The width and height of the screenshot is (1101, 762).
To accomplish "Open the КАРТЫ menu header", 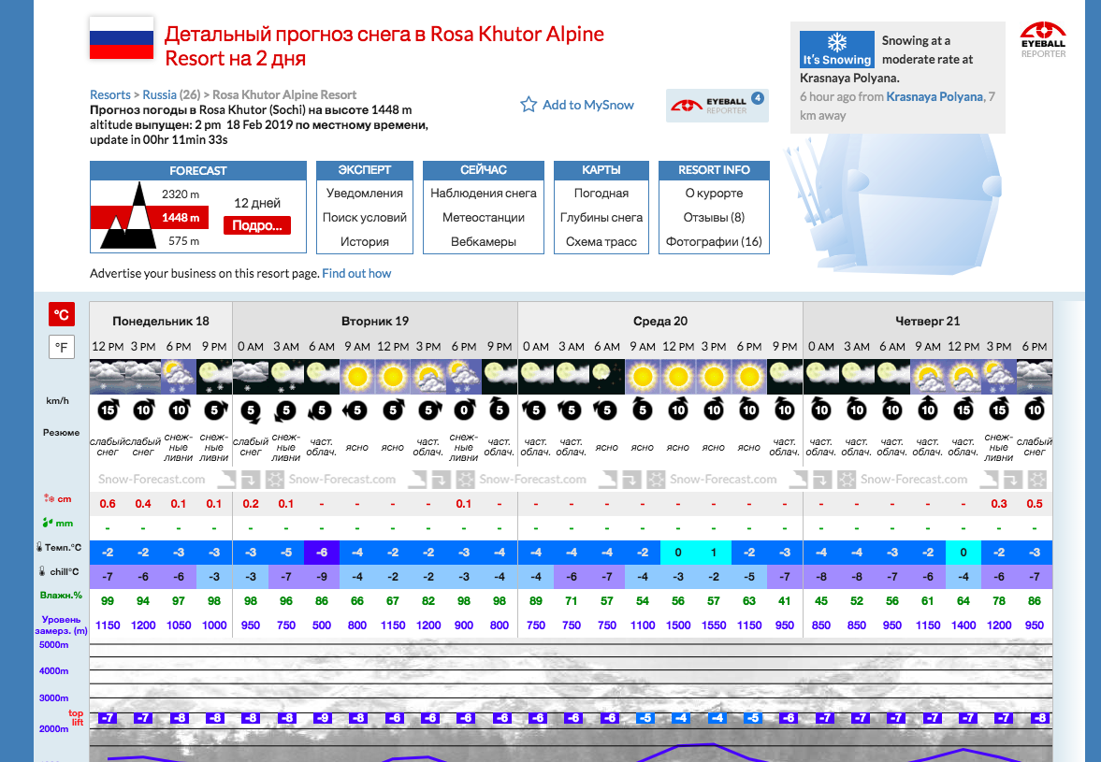I will (x=601, y=170).
